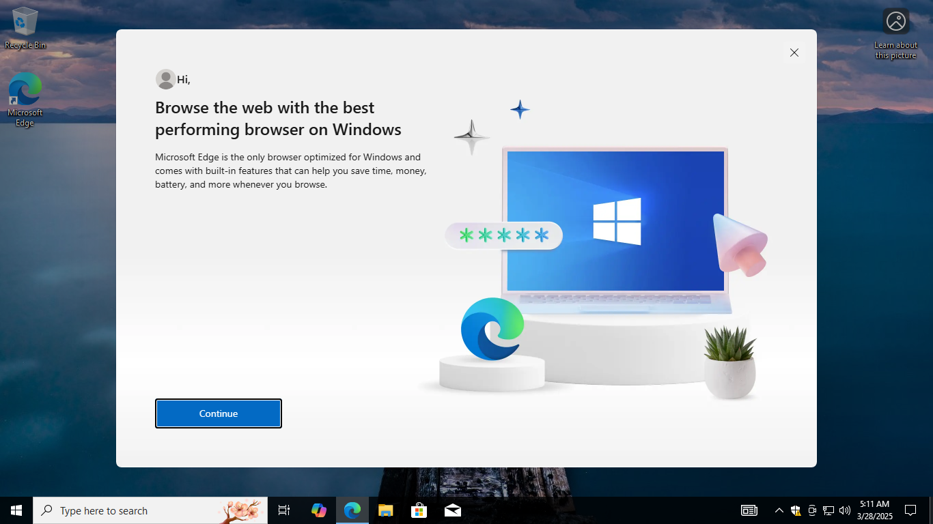This screenshot has width=933, height=524.
Task: Open the Windows Start menu
Action: coord(16,510)
